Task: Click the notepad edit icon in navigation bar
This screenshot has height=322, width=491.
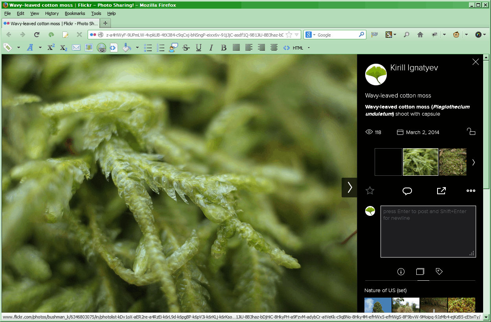Action: tap(65, 35)
